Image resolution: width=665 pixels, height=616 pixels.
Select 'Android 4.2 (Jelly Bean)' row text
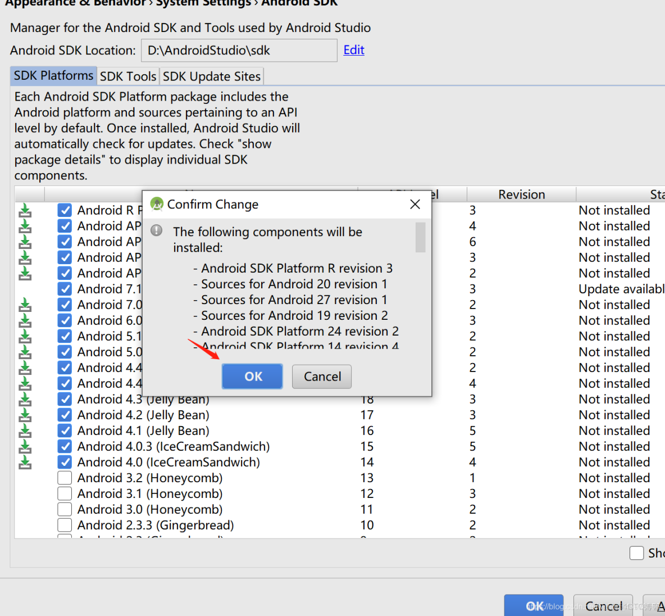(143, 415)
